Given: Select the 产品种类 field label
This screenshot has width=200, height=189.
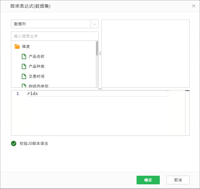Looking at the screenshot, I should 37,66.
